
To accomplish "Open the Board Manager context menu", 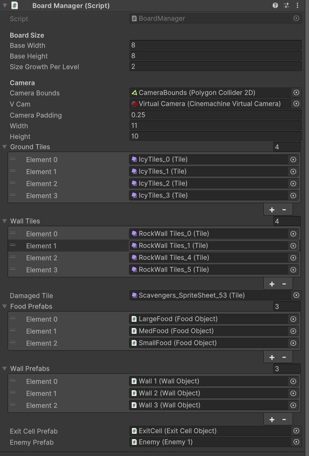I will 297,5.
